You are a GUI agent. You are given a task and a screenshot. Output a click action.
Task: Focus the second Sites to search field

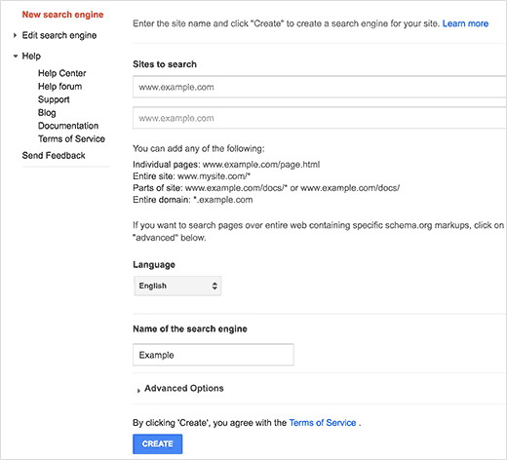(x=320, y=118)
